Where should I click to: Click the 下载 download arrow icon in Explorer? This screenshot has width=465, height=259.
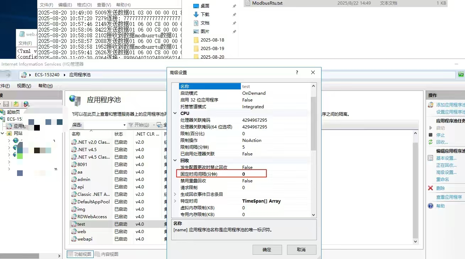click(x=196, y=15)
